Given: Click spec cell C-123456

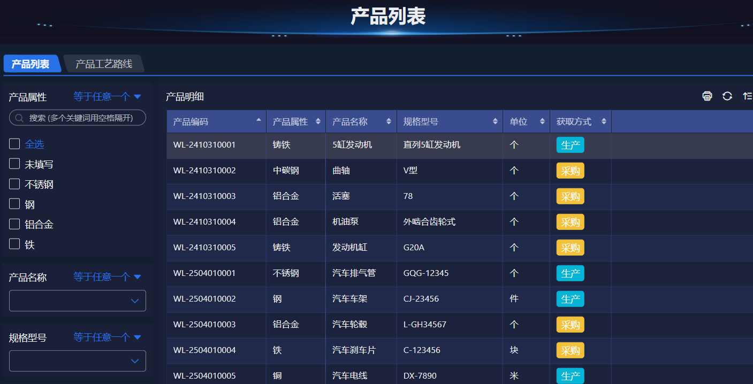Looking at the screenshot, I should point(422,350).
